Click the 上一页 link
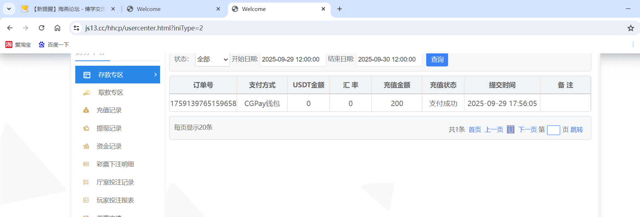Image resolution: width=640 pixels, height=217 pixels. (x=494, y=130)
